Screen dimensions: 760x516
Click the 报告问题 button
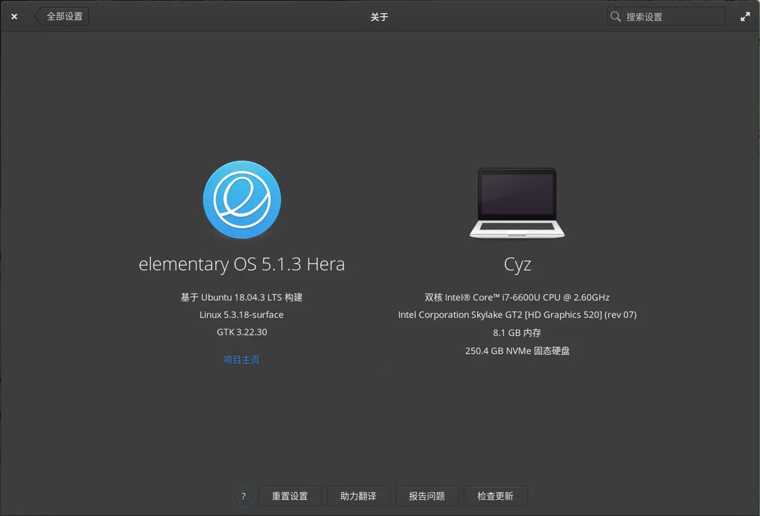click(x=427, y=496)
